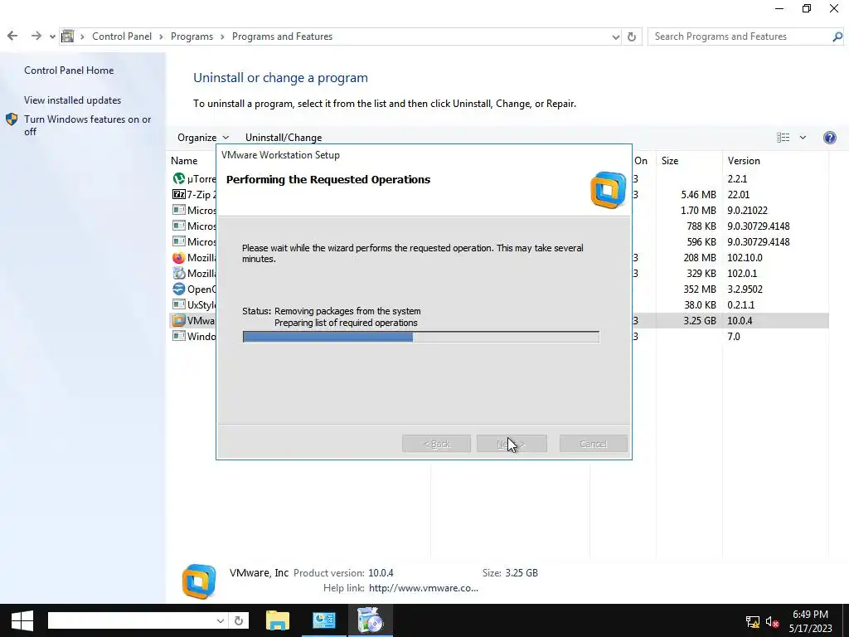Click the Next button in setup dialog
The image size is (849, 637).
coord(512,444)
